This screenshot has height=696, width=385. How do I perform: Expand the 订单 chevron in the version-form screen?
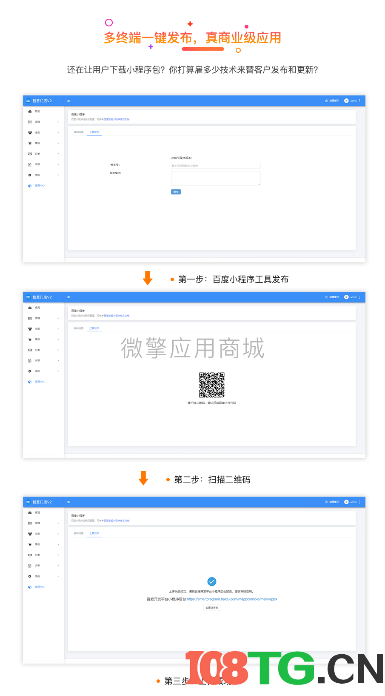pos(58,154)
